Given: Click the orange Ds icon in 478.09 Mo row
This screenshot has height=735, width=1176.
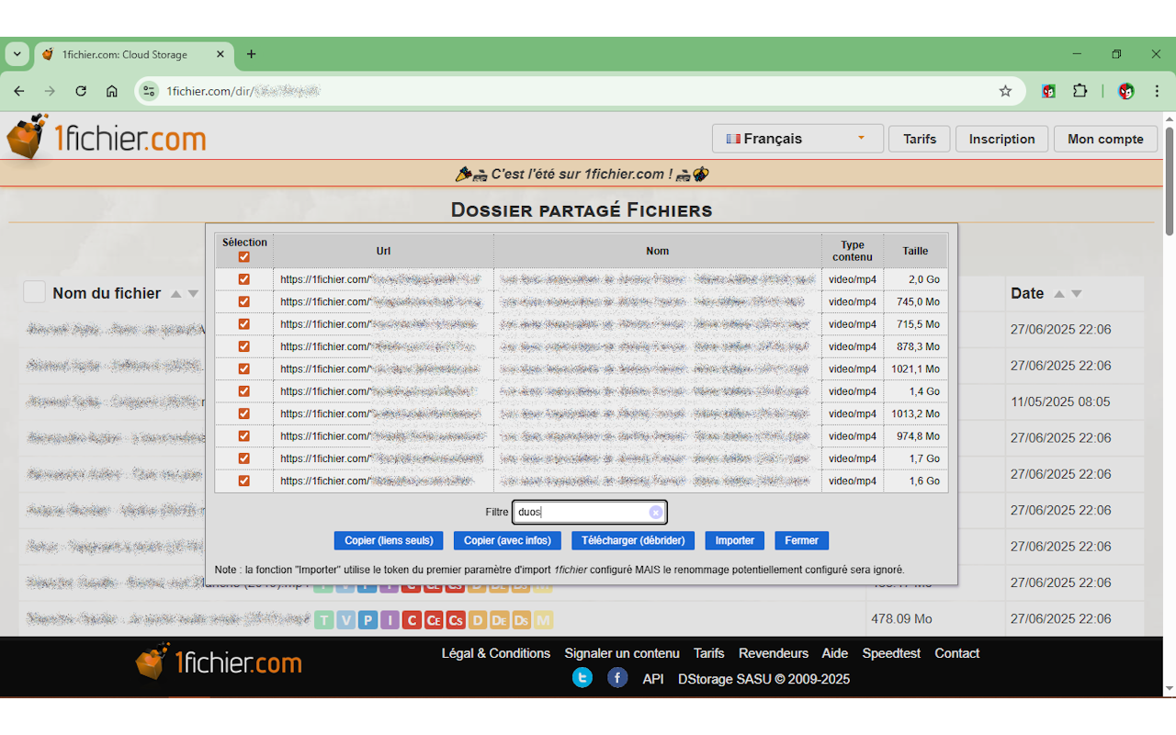Looking at the screenshot, I should 522,620.
